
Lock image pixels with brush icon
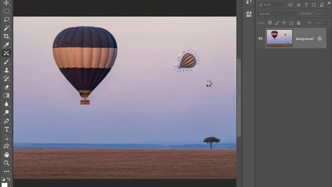click(277, 23)
